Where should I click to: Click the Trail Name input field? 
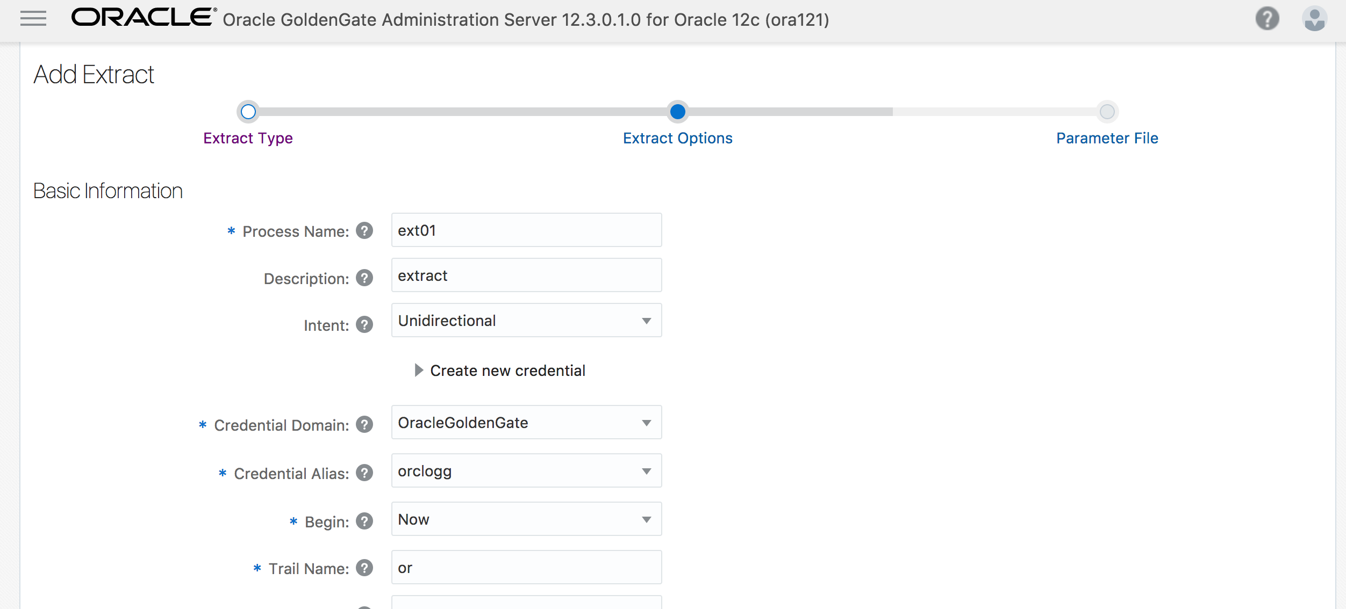coord(526,567)
